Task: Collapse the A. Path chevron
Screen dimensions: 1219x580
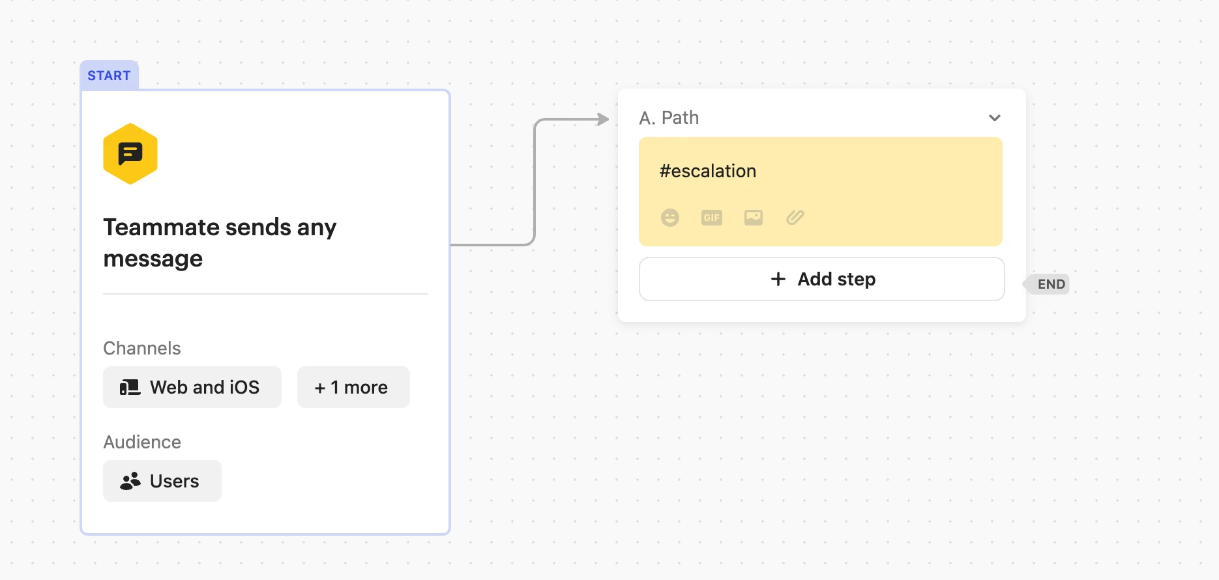Action: pyautogui.click(x=995, y=118)
